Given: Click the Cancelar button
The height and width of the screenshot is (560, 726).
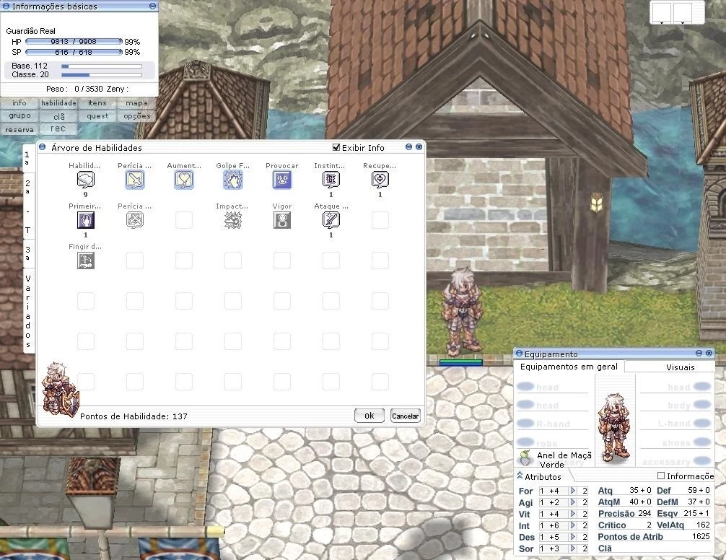Looking at the screenshot, I should click(x=405, y=416).
